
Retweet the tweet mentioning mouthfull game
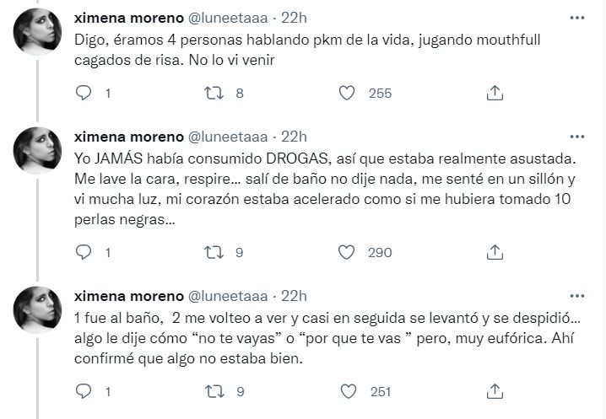coord(214,94)
